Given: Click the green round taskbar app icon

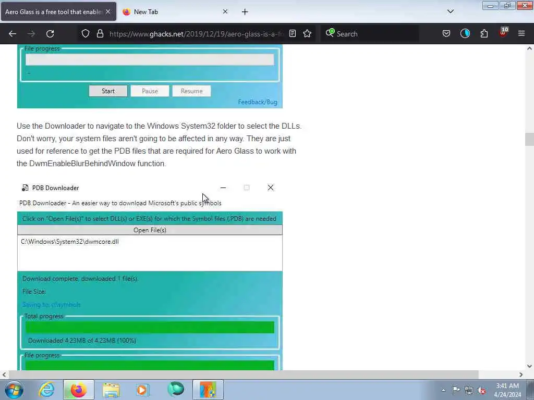Looking at the screenshot, I should (176, 390).
